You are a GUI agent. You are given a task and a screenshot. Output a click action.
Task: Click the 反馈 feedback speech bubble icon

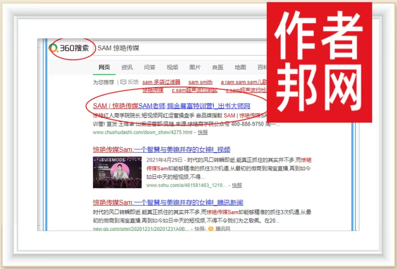123,82
